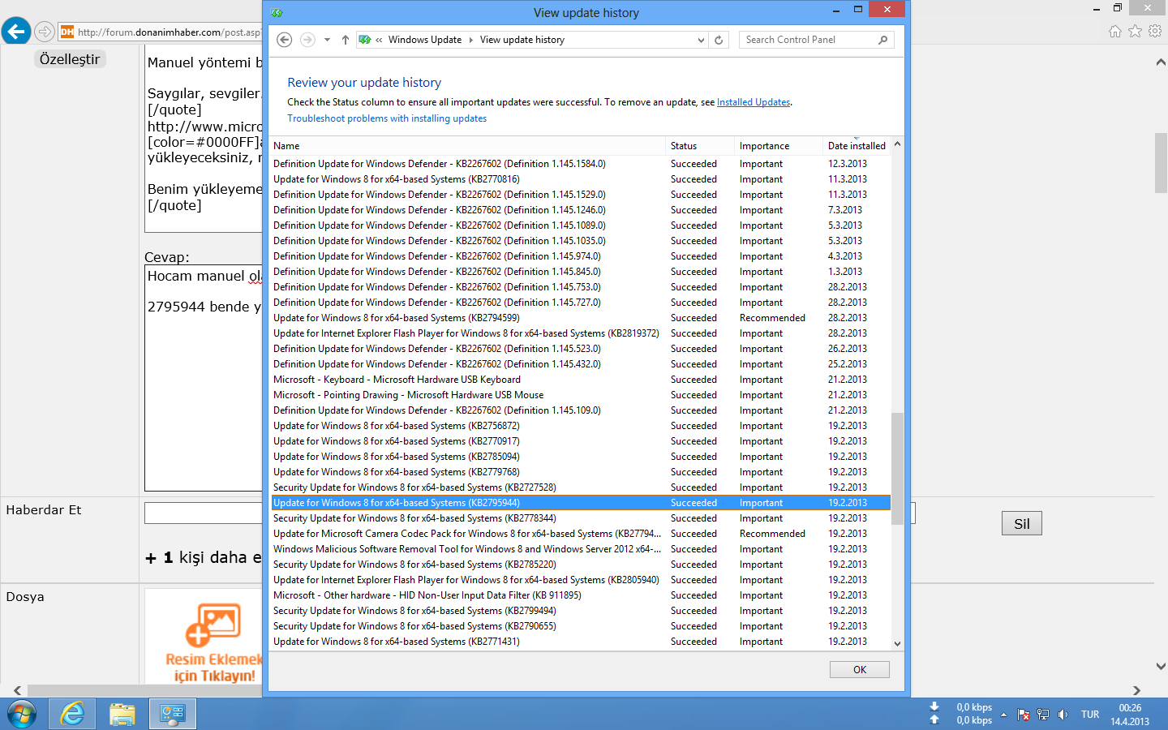1168x730 pixels.
Task: Select Update KB2794599 marked Recommended
Action: [x=581, y=318]
